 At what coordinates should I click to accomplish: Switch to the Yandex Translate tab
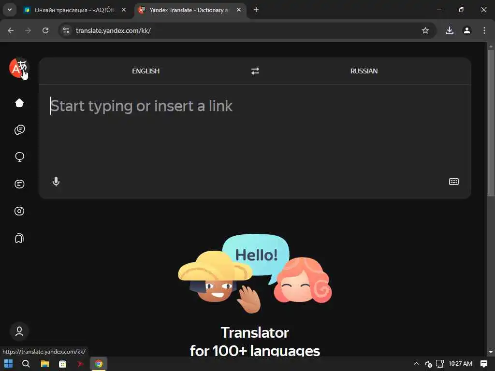189,10
